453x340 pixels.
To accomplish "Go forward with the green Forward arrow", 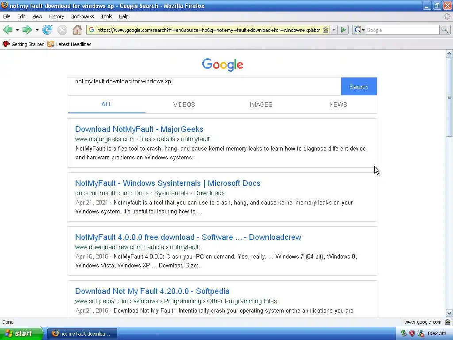I will pyautogui.click(x=27, y=30).
